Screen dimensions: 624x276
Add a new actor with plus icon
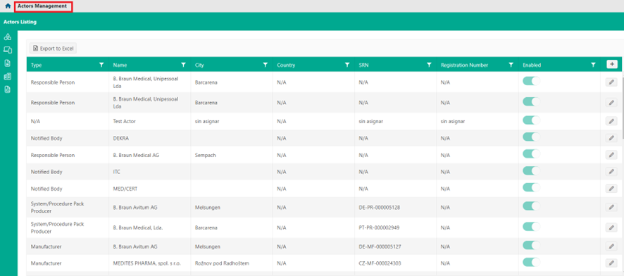pos(611,65)
